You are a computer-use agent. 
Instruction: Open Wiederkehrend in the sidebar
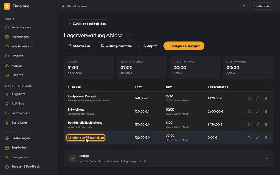(x=22, y=46)
